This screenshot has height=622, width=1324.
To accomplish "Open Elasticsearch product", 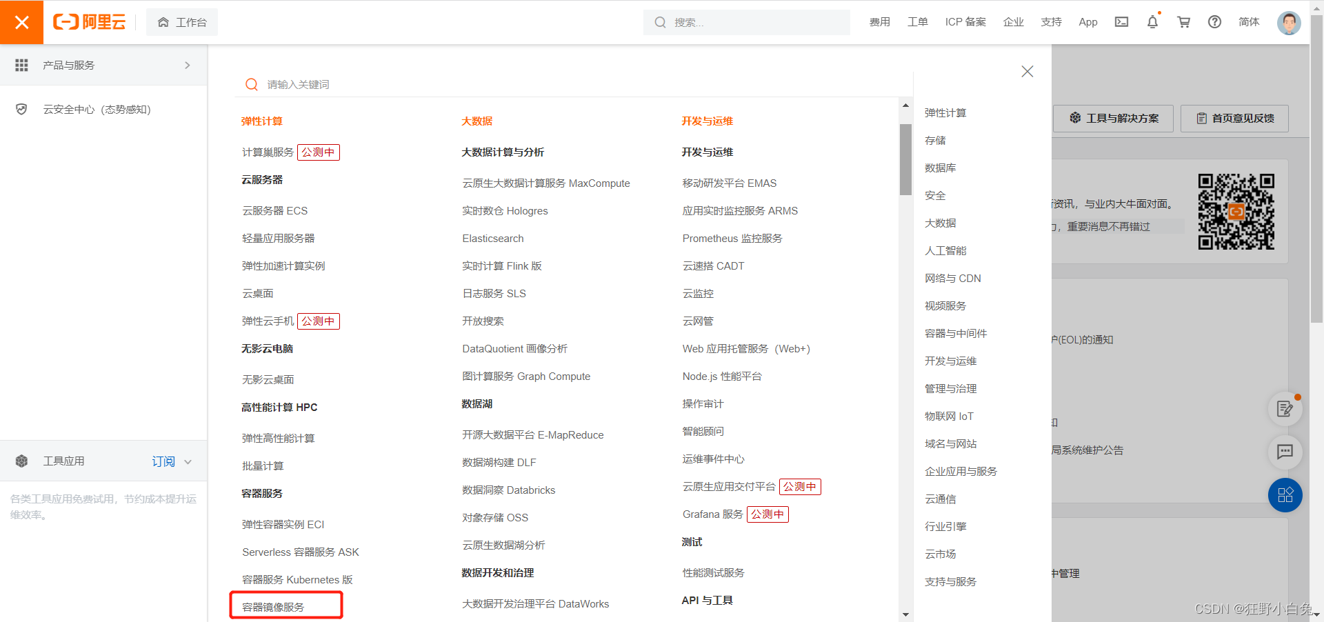I will click(493, 238).
